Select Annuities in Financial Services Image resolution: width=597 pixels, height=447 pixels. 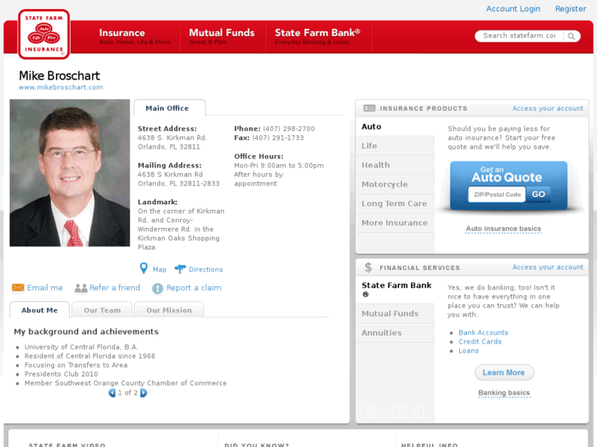click(x=395, y=333)
